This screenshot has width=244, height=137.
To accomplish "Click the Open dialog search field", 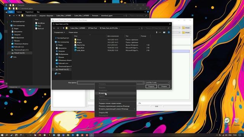I will pos(157,28).
